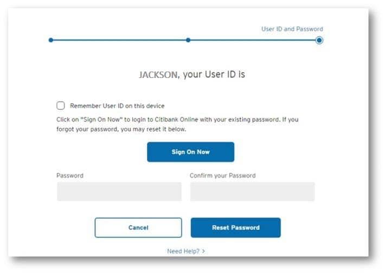Click the 'Confirm your Password' label text

pyautogui.click(x=222, y=175)
